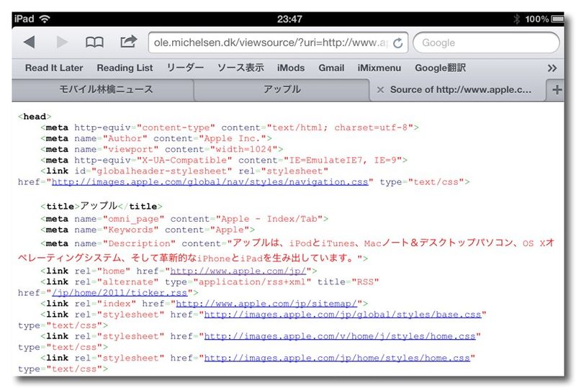Open v/home/j/styles/home.css link

coord(339,336)
